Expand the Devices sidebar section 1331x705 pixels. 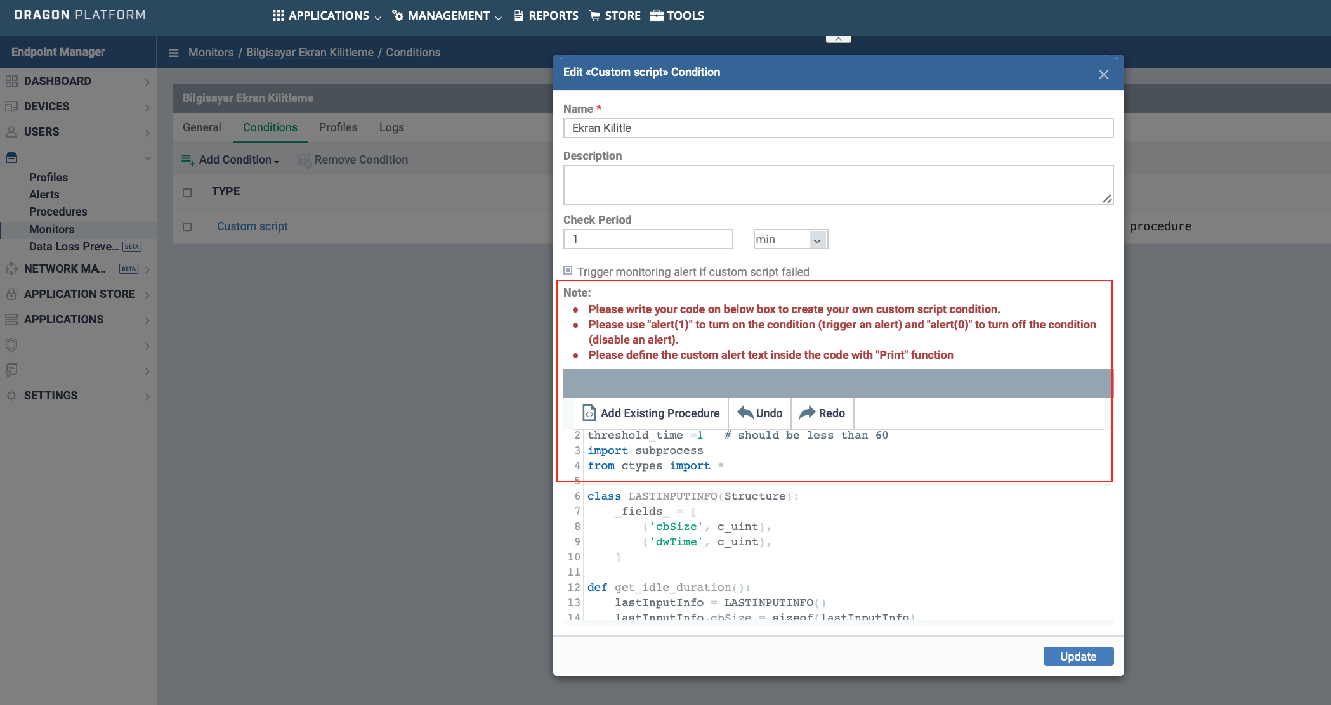[x=147, y=107]
